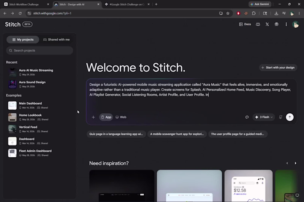Image resolution: width=304 pixels, height=202 pixels.
Task: Click the feedback chat icon at bottom right
Action: tap(297, 195)
